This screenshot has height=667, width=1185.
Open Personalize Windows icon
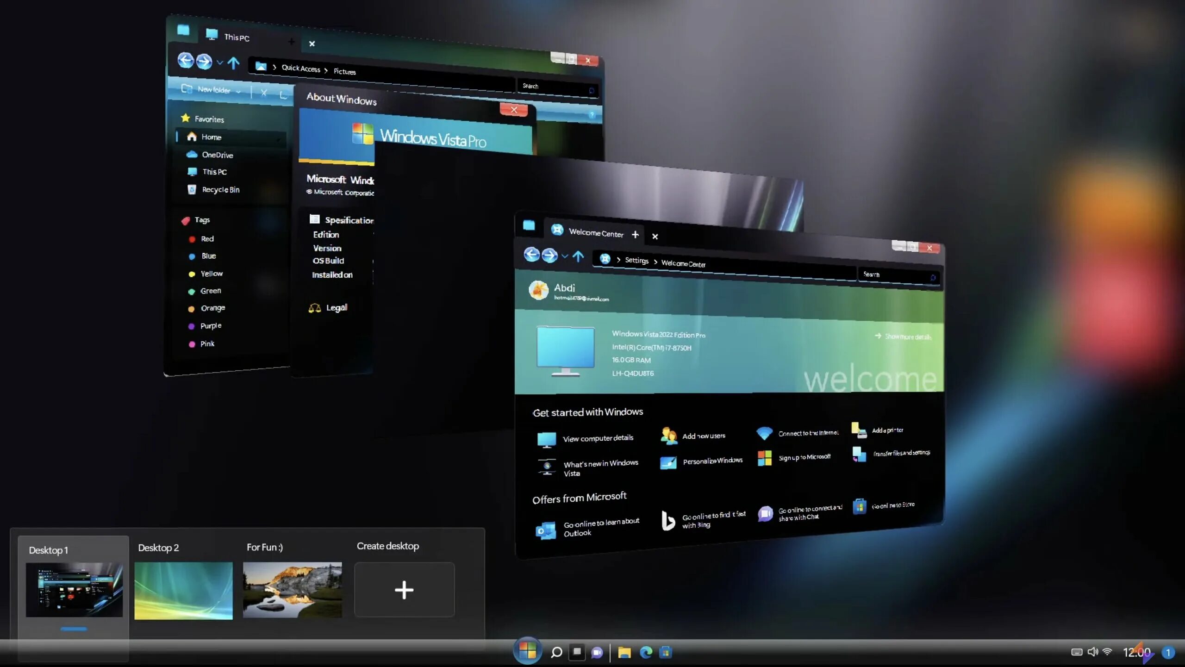pyautogui.click(x=668, y=462)
